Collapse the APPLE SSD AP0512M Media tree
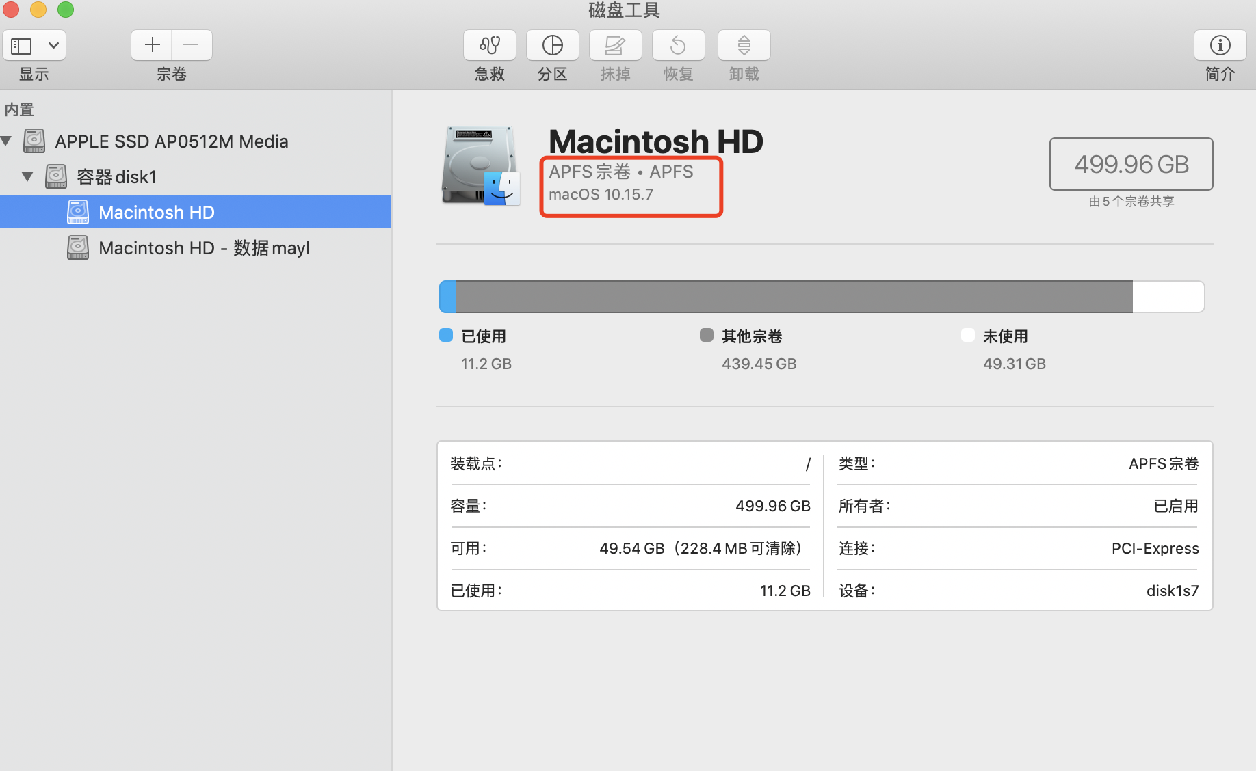The height and width of the screenshot is (771, 1256). coord(7,141)
